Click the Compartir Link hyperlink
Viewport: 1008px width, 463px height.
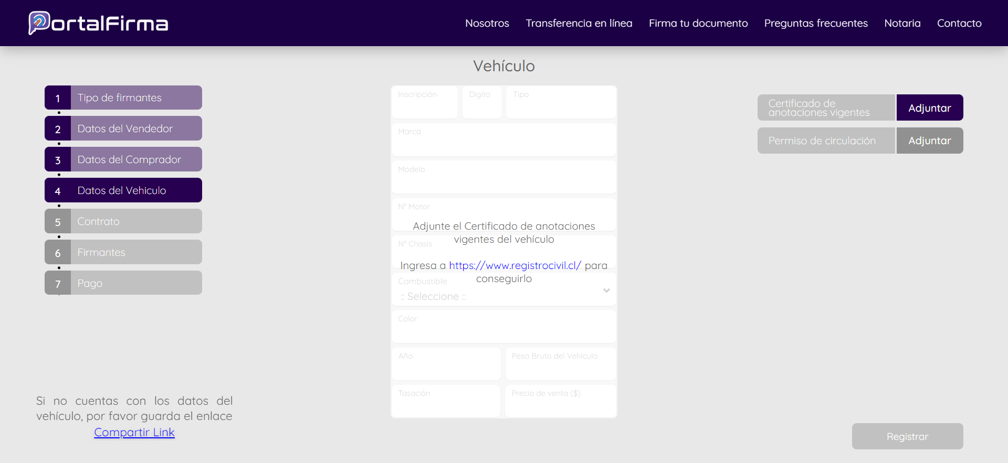(x=134, y=432)
